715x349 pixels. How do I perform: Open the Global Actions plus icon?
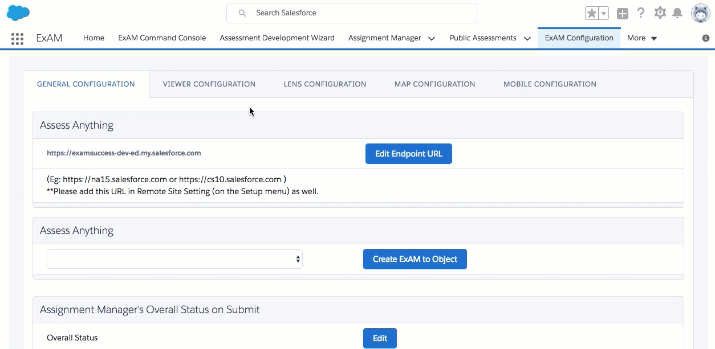(623, 13)
